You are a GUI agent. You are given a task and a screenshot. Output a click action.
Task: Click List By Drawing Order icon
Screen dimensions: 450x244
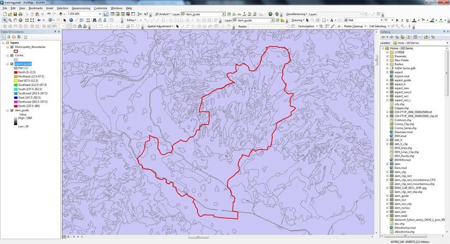(x=4, y=37)
